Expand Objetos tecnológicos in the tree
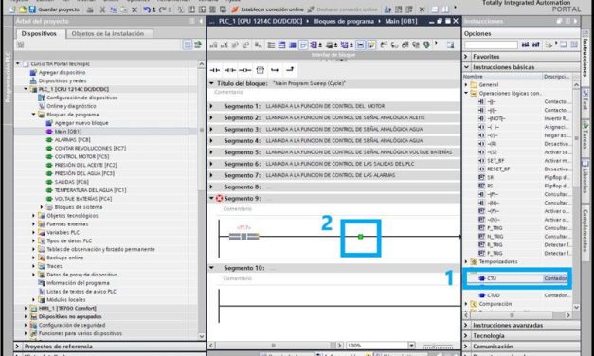Screen dimensions: 594x356 click(34, 216)
